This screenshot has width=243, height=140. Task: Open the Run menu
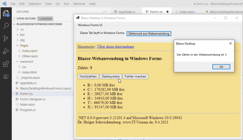66,4
